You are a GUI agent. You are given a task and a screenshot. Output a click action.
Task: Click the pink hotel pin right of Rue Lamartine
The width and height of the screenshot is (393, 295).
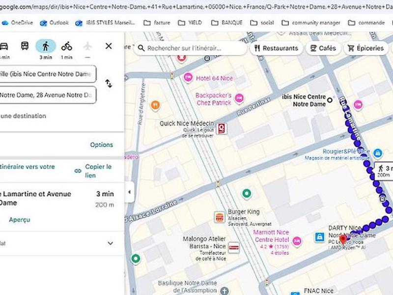point(359,104)
